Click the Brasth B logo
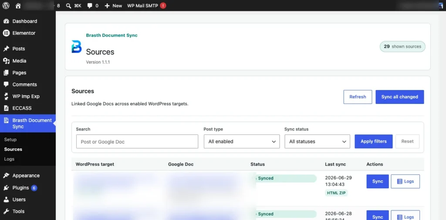Screen dimensions: 446x220 coord(77,47)
